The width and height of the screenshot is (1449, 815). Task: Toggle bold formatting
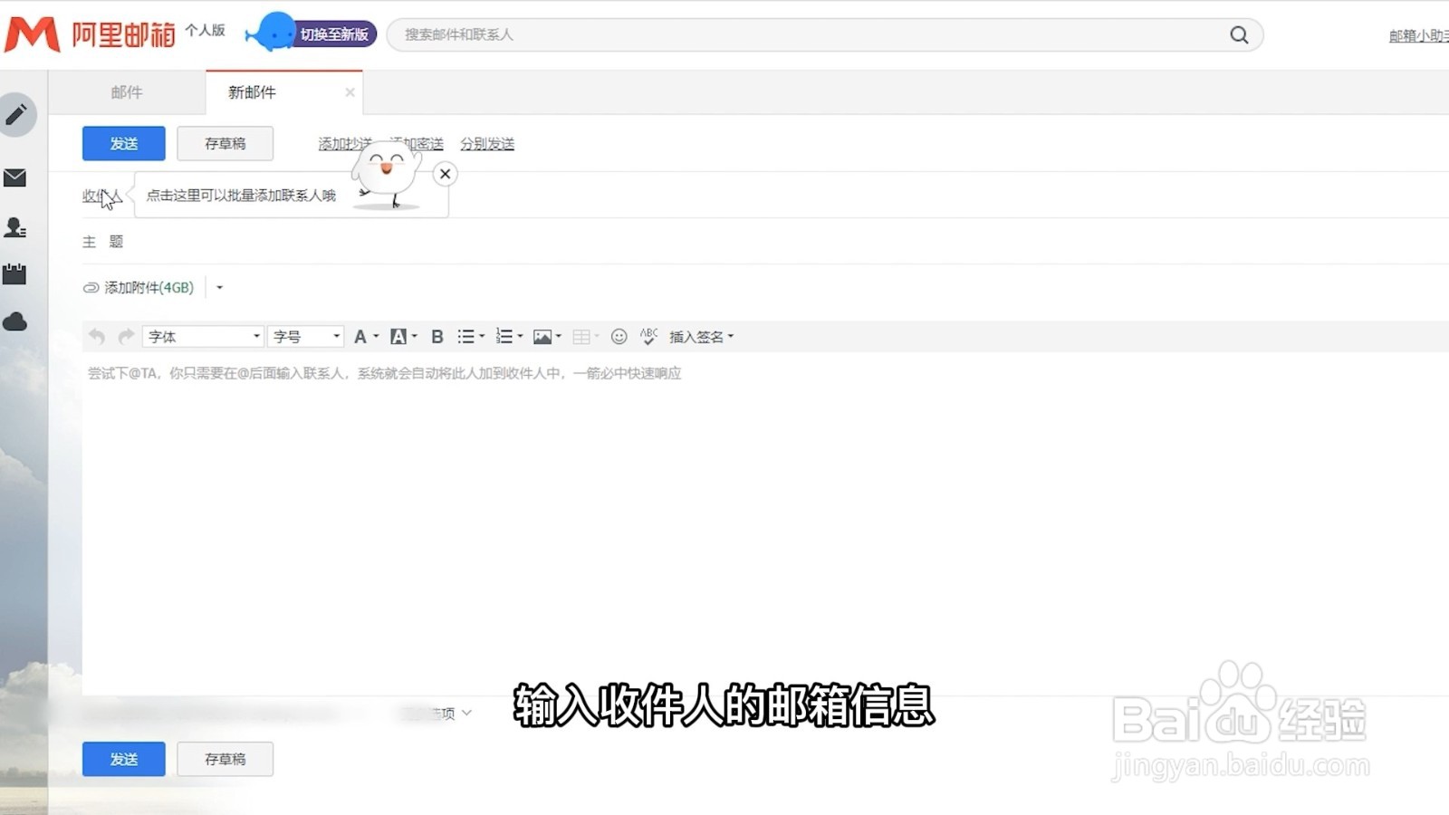[437, 336]
